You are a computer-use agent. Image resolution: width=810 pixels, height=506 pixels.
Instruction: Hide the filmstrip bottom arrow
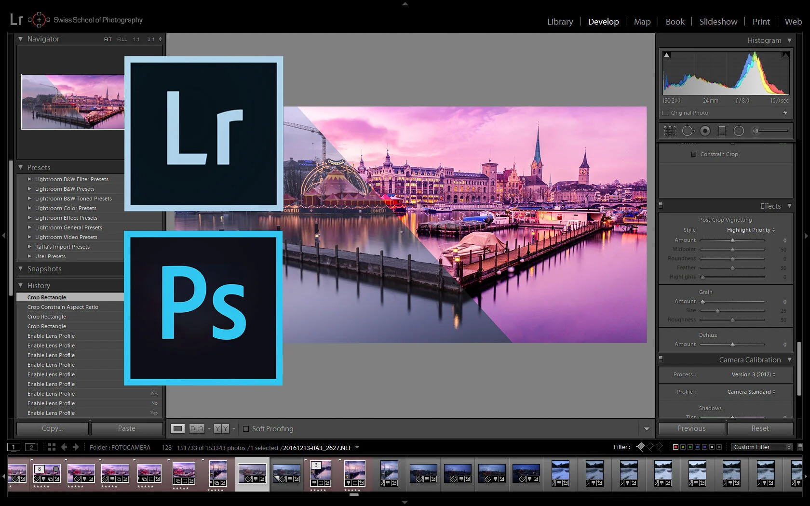[405, 502]
